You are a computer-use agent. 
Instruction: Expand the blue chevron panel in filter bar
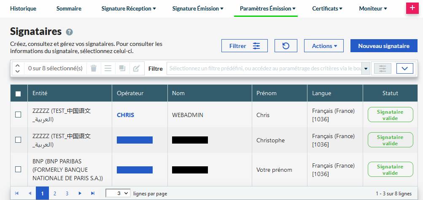404,68
